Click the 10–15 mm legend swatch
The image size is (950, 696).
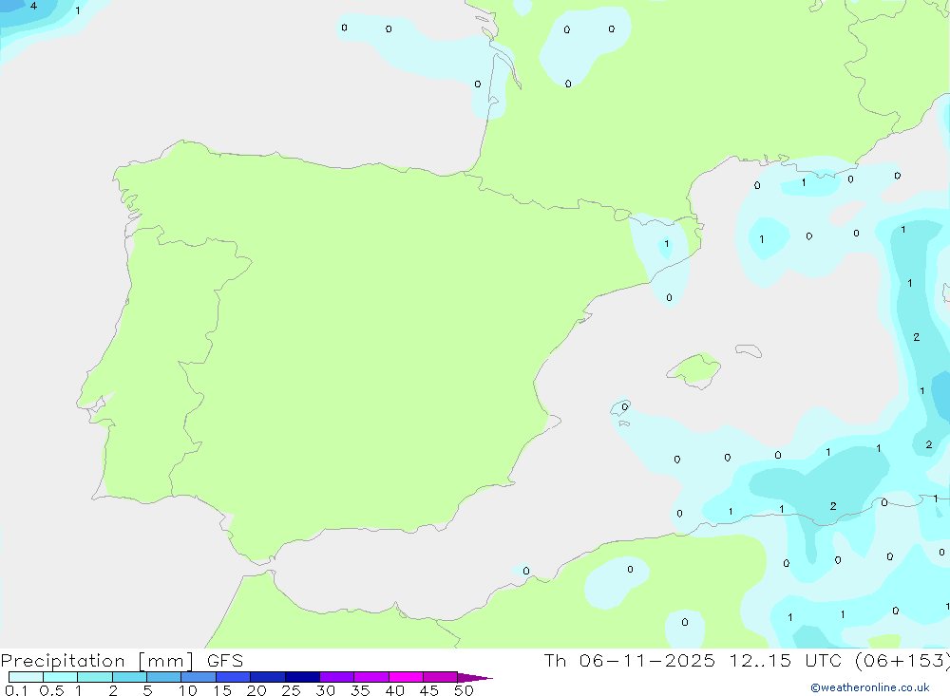tap(199, 677)
